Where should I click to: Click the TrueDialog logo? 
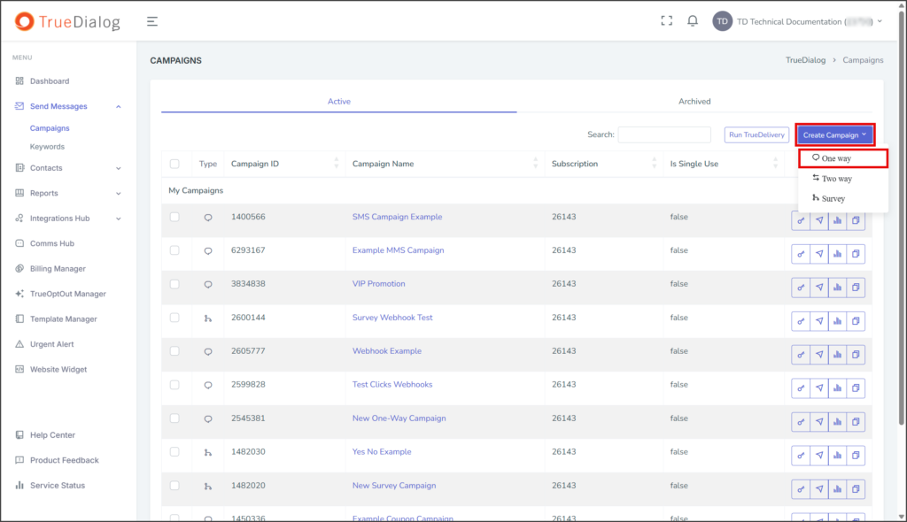[67, 22]
